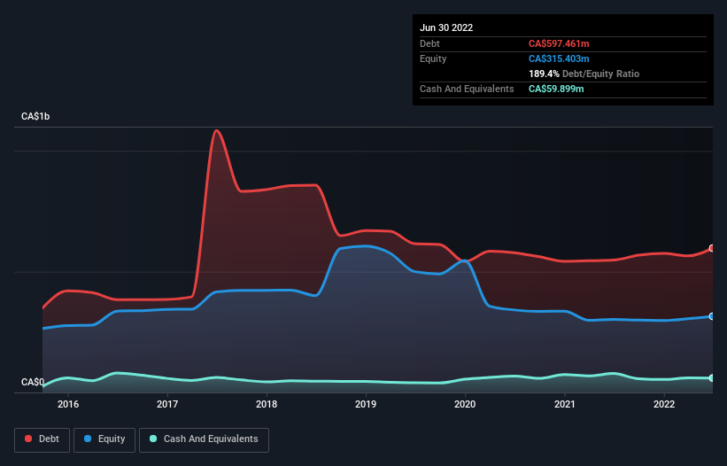Click the Debt row label in tooltip
This screenshot has width=727, height=466.
[x=429, y=43]
